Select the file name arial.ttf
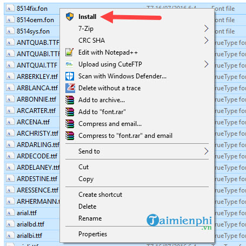 tap(26, 213)
